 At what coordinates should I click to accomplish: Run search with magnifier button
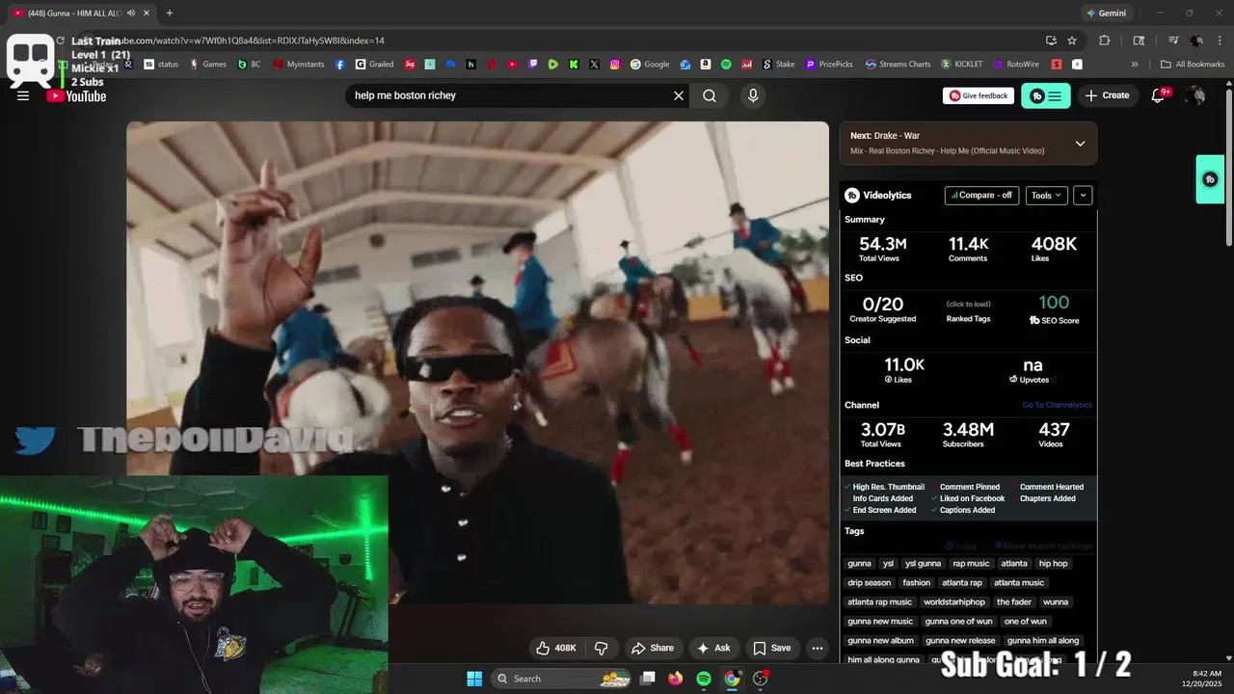[x=710, y=95]
